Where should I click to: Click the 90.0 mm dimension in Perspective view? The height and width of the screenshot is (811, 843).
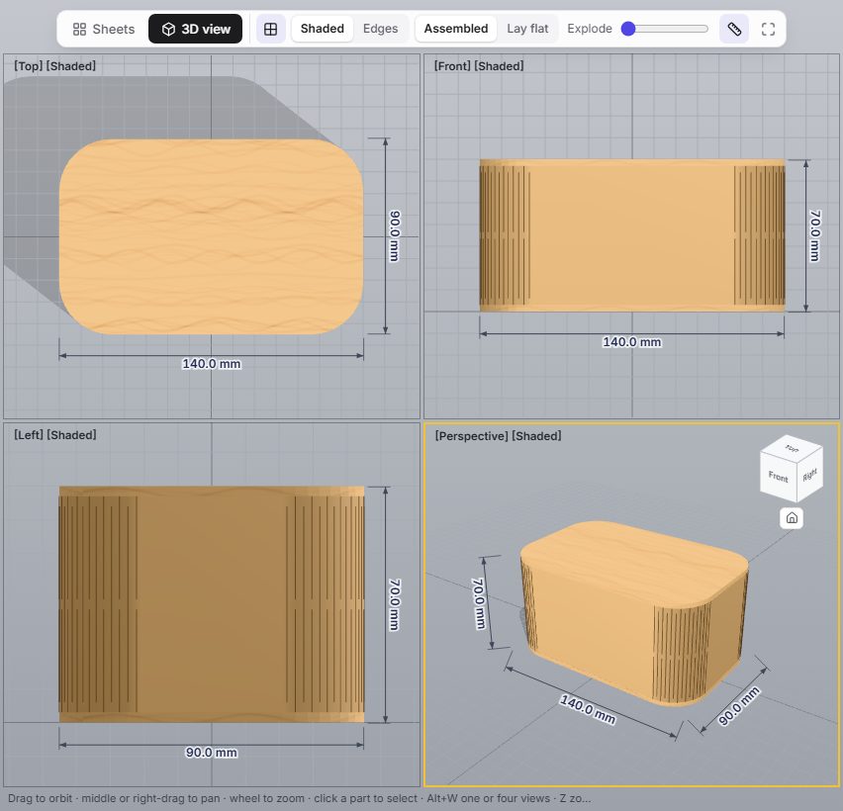click(739, 706)
